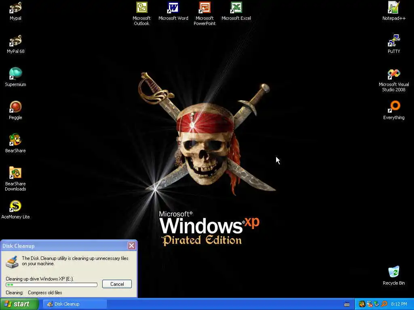Click the 8:12 PM system clock
The width and height of the screenshot is (414, 310).
coord(399,304)
